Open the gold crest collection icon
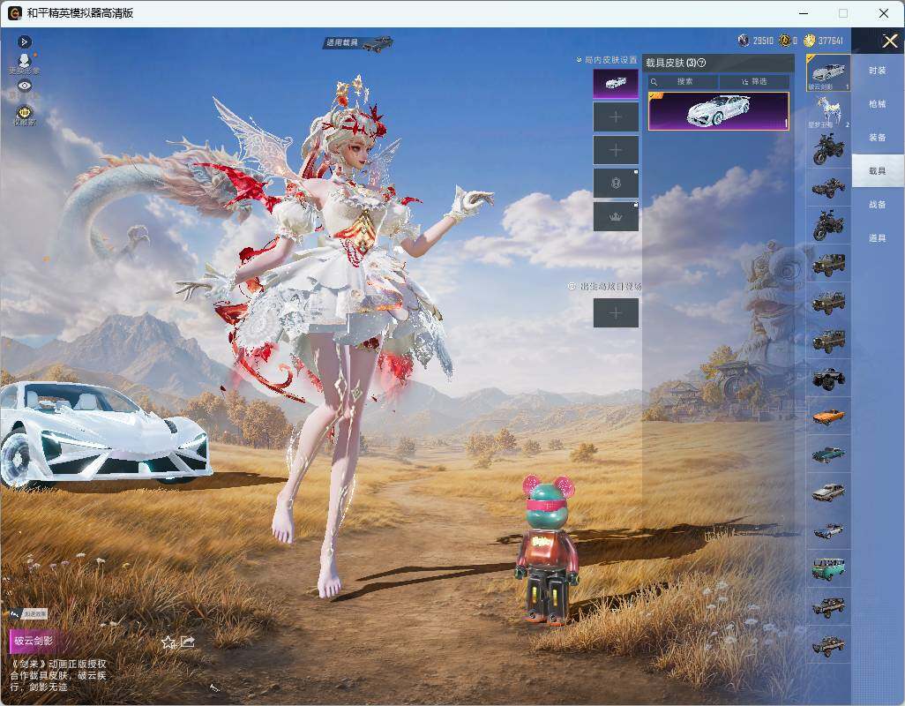905x706 pixels. tap(25, 111)
